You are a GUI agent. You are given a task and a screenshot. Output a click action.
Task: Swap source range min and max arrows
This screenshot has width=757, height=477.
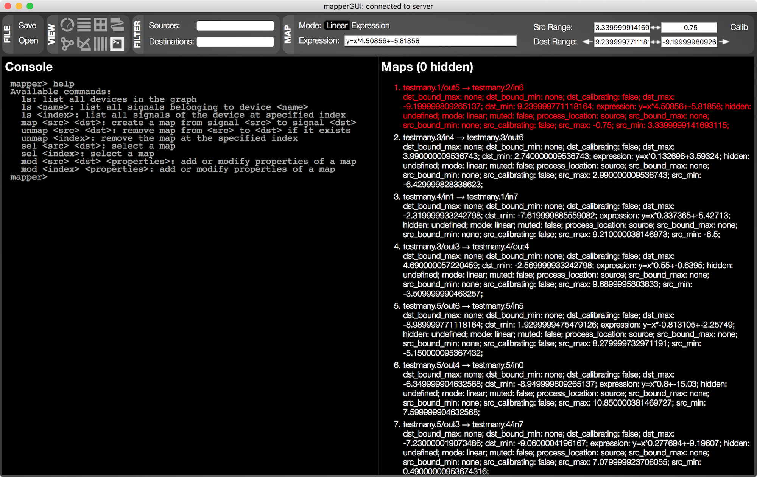[x=656, y=28]
